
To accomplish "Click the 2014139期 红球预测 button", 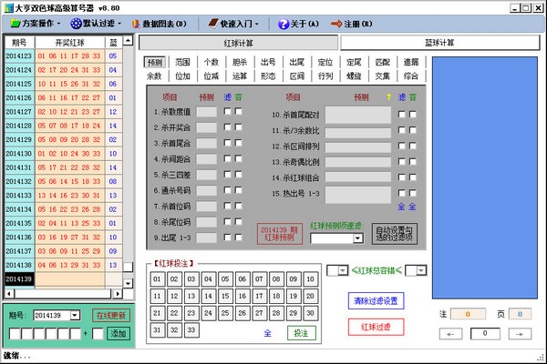I will click(280, 234).
